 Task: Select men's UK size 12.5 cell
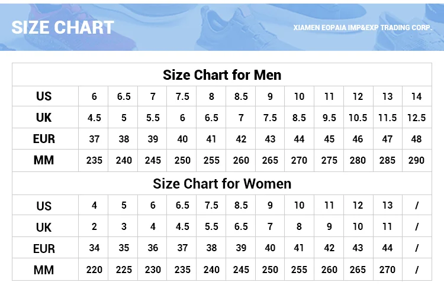[416, 118]
